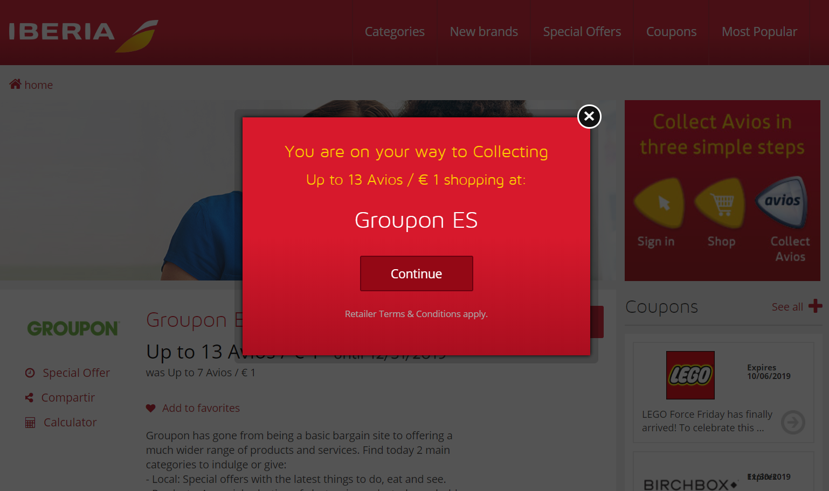829x491 pixels.
Task: Click the Sign in cursor icon
Action: [659, 203]
